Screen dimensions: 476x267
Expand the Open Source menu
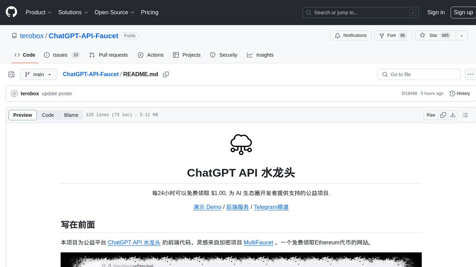pyautogui.click(x=114, y=12)
